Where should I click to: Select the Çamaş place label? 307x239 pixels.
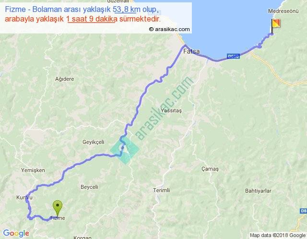210,169
